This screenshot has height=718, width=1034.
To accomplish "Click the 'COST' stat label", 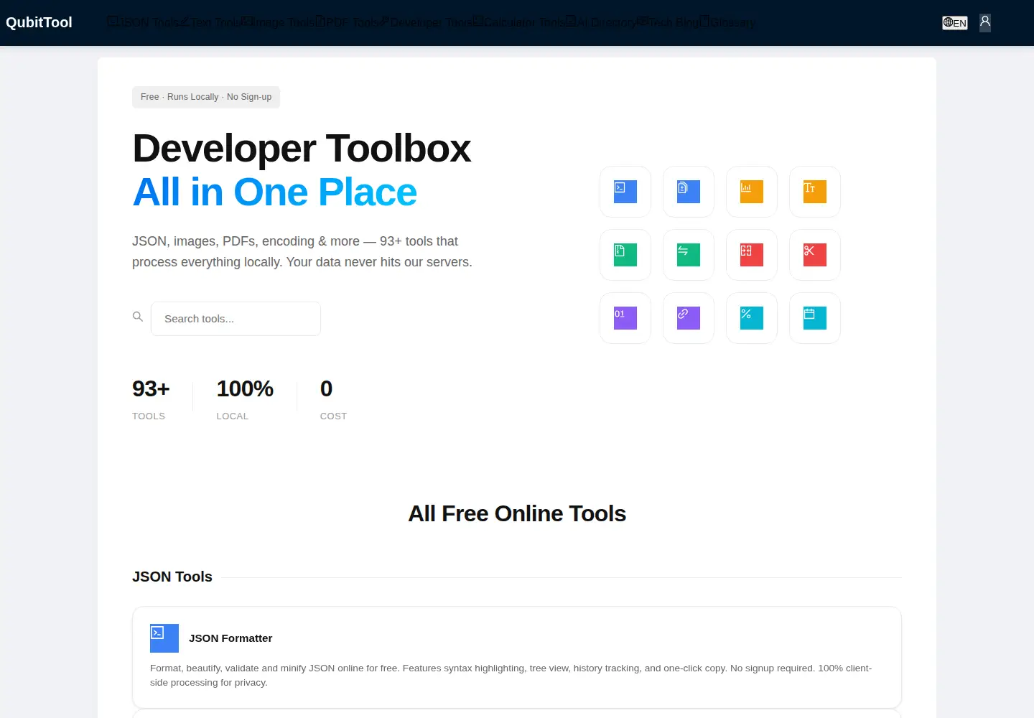I will [333, 416].
